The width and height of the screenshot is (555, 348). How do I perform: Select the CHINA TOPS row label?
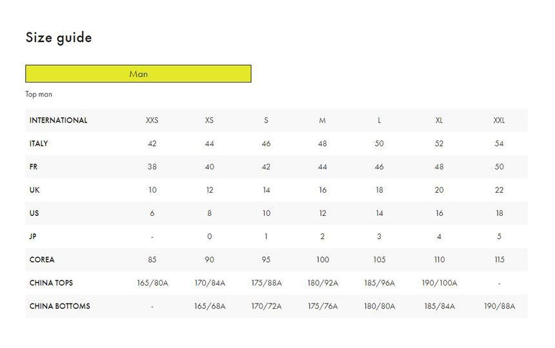click(52, 283)
